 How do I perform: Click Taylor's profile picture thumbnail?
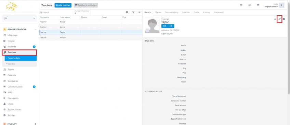(x=152, y=26)
